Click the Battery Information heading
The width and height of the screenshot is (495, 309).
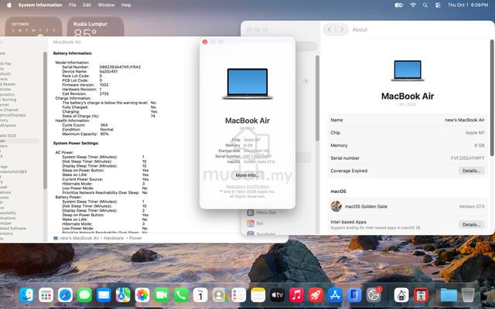pyautogui.click(x=73, y=53)
